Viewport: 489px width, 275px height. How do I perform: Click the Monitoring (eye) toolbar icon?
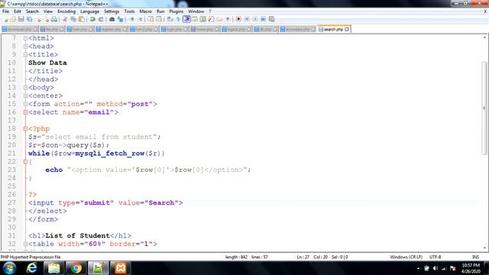pos(228,19)
